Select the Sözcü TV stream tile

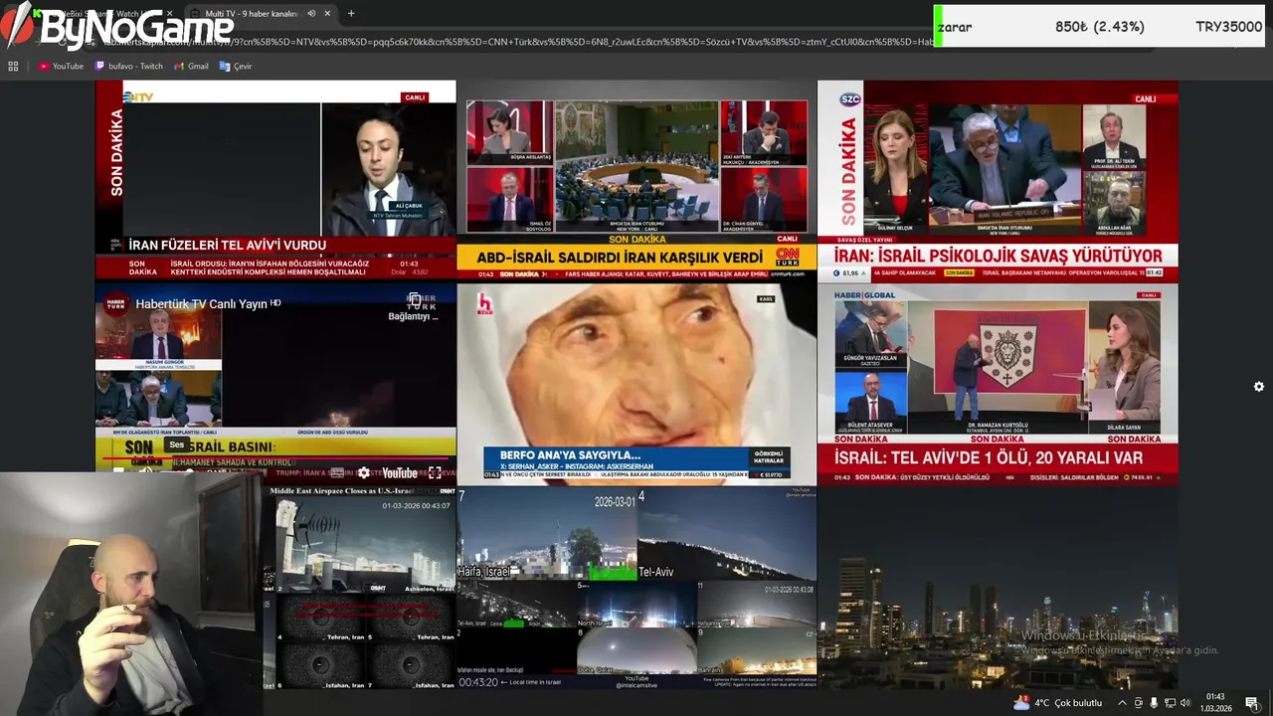pos(998,182)
